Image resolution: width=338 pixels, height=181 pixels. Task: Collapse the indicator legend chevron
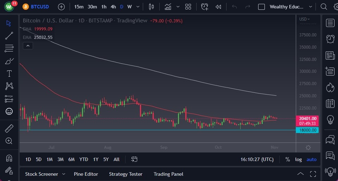coord(28,46)
